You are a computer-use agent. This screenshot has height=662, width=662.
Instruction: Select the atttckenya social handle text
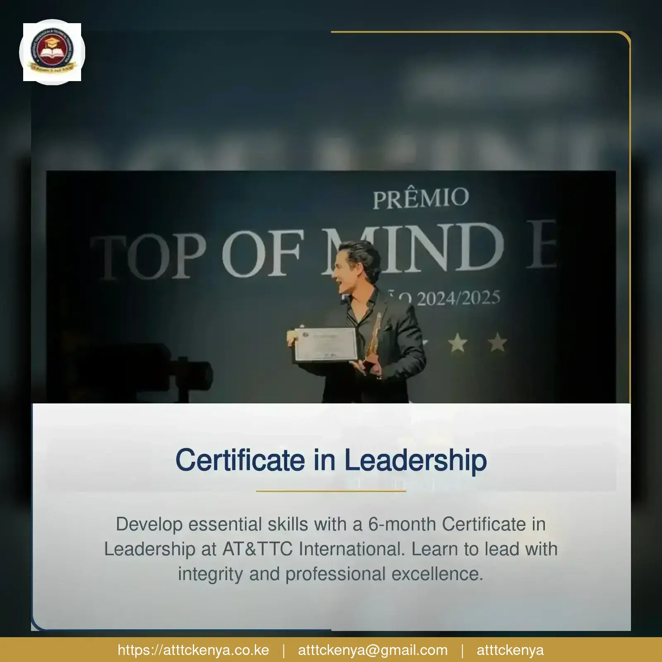(x=510, y=650)
